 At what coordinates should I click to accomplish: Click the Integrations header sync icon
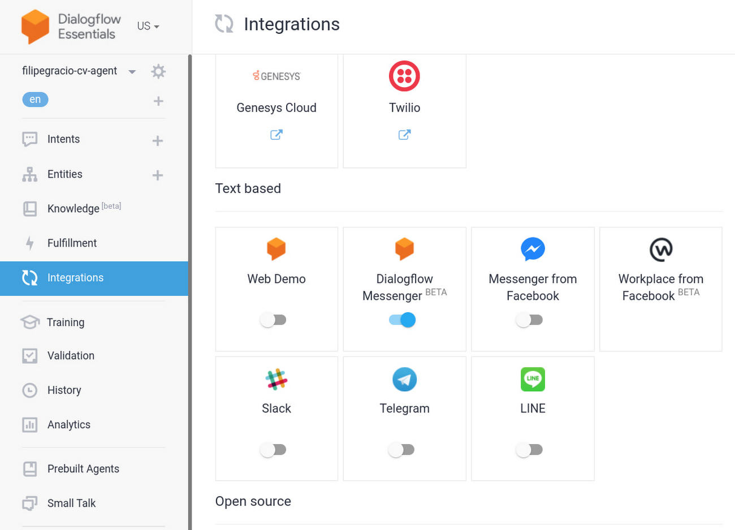(x=224, y=24)
